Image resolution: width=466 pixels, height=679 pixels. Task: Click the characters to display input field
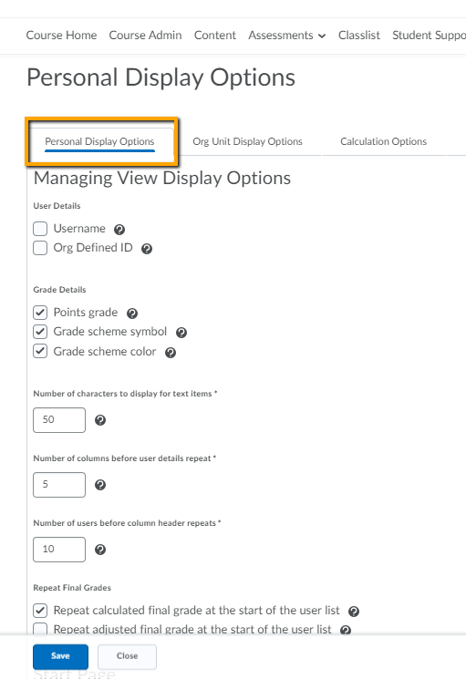(59, 419)
